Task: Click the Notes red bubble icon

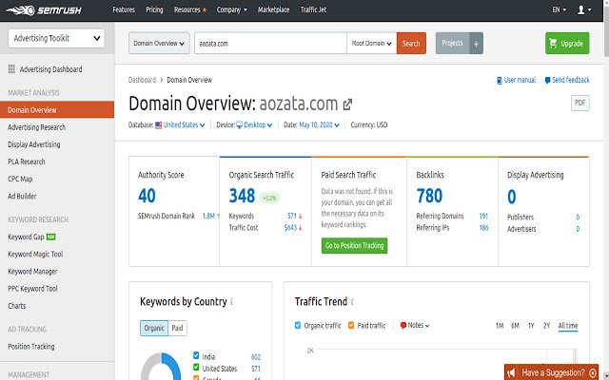Action: [403, 325]
